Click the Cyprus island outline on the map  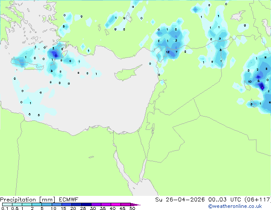(128, 73)
